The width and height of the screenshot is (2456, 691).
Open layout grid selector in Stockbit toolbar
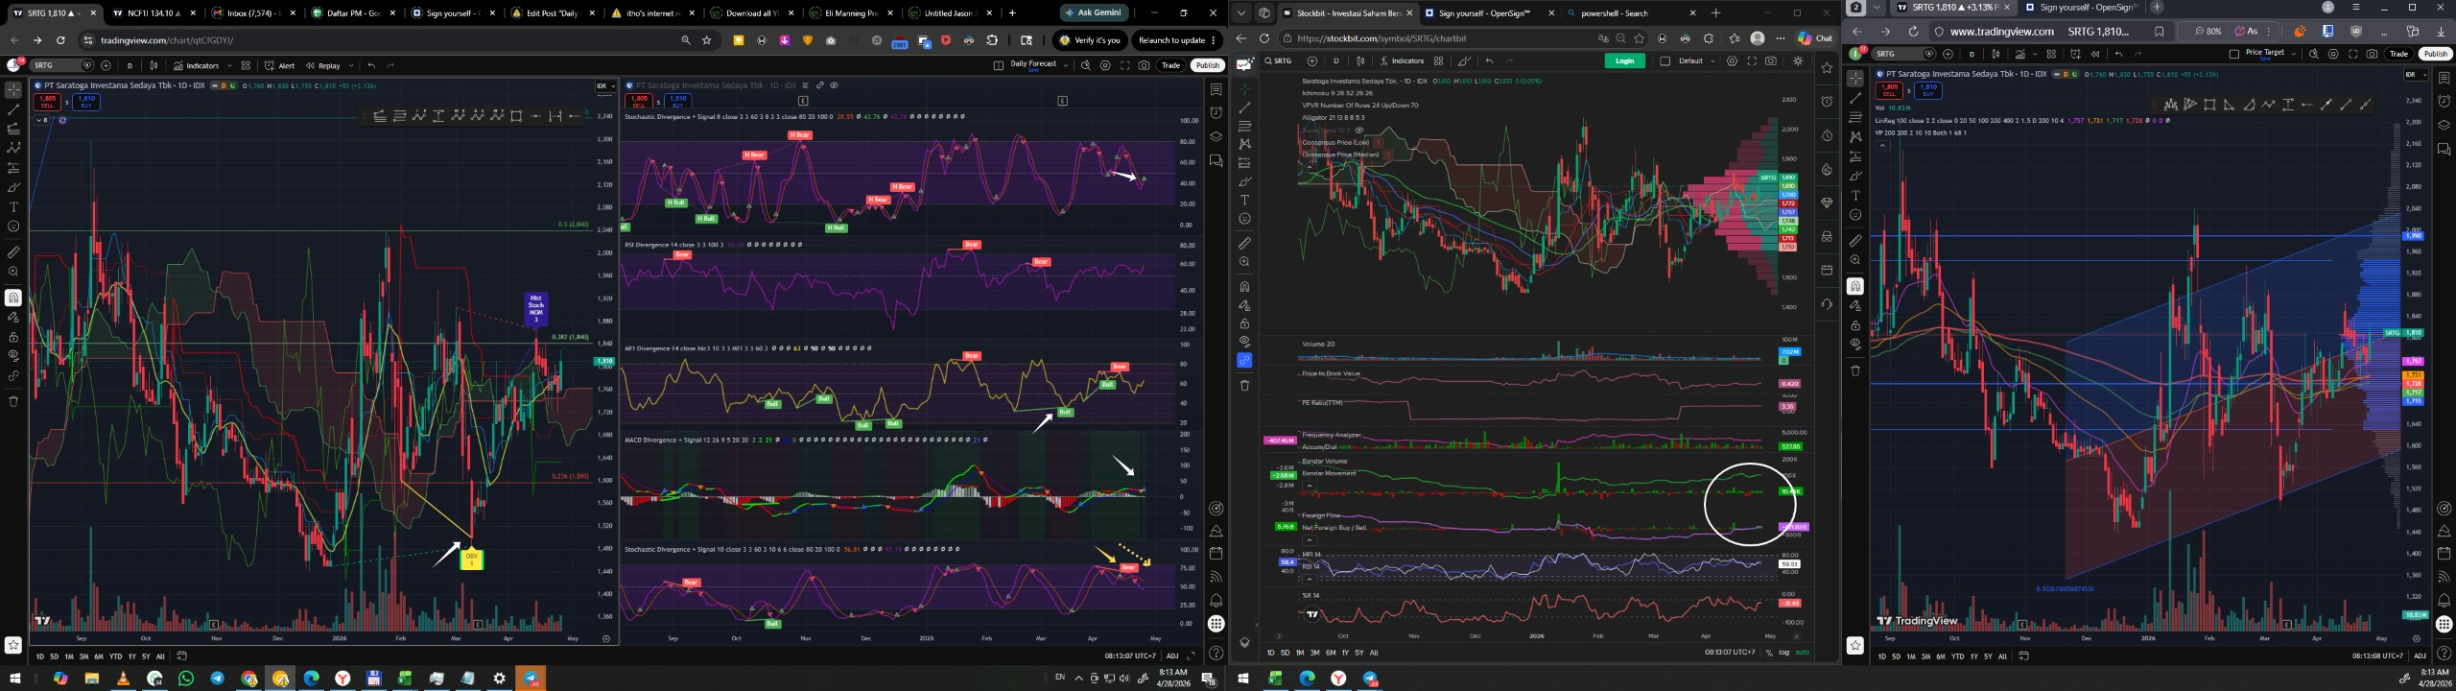(x=1438, y=61)
